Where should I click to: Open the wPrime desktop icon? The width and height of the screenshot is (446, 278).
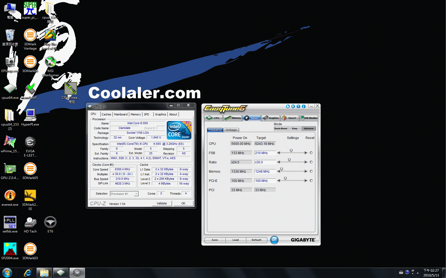(10, 144)
